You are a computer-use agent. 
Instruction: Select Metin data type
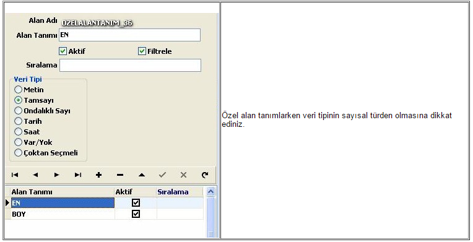tap(19, 90)
